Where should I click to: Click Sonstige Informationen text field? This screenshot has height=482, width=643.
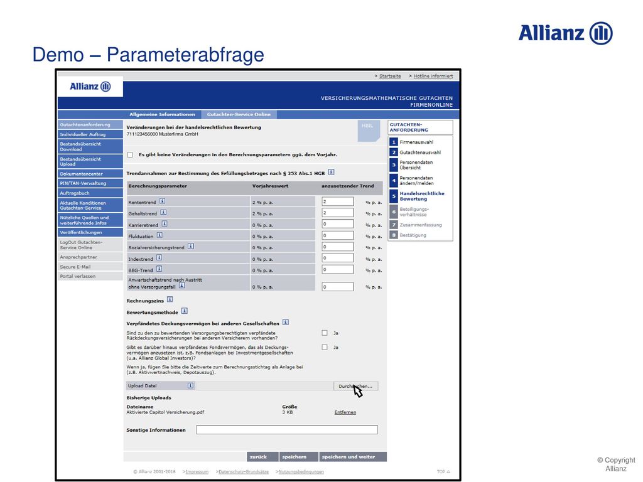point(286,429)
